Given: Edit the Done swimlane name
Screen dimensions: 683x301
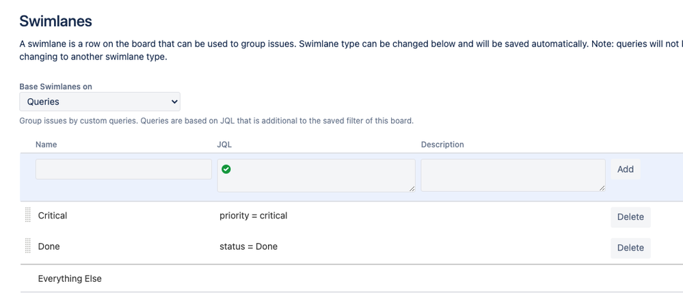Looking at the screenshot, I should click(x=49, y=246).
